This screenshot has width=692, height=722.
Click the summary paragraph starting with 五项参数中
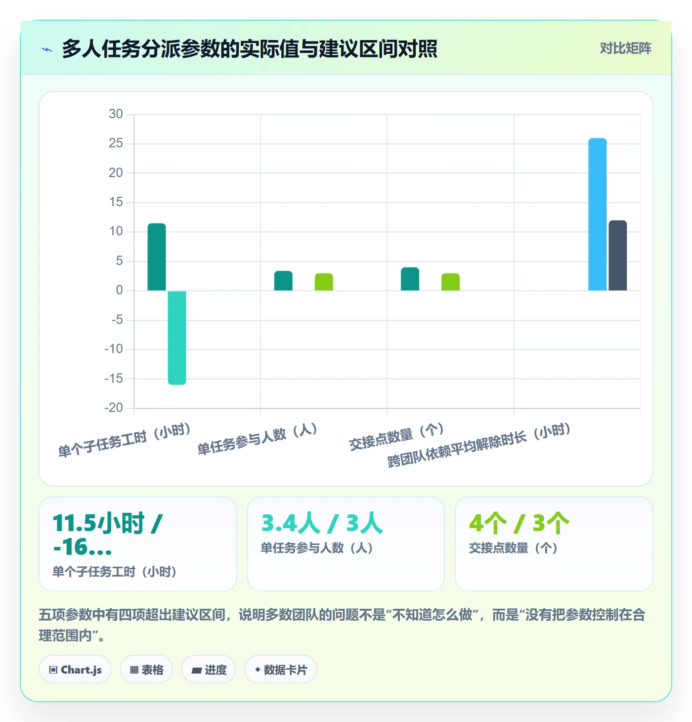tap(342, 625)
